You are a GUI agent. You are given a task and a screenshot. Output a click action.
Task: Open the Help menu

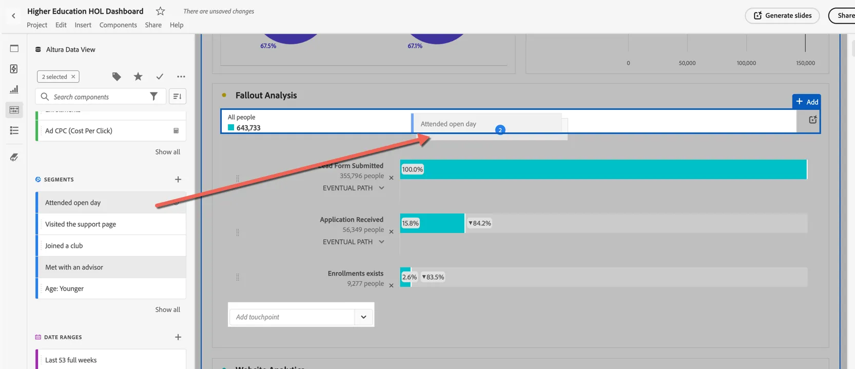point(177,25)
